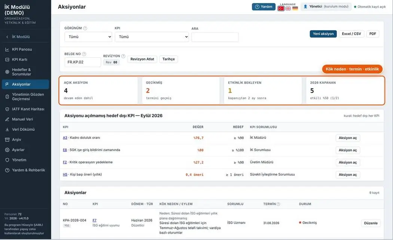Viewport: 393px width, 240px height.
Task: Click the Yardım help button
Action: point(263,7)
